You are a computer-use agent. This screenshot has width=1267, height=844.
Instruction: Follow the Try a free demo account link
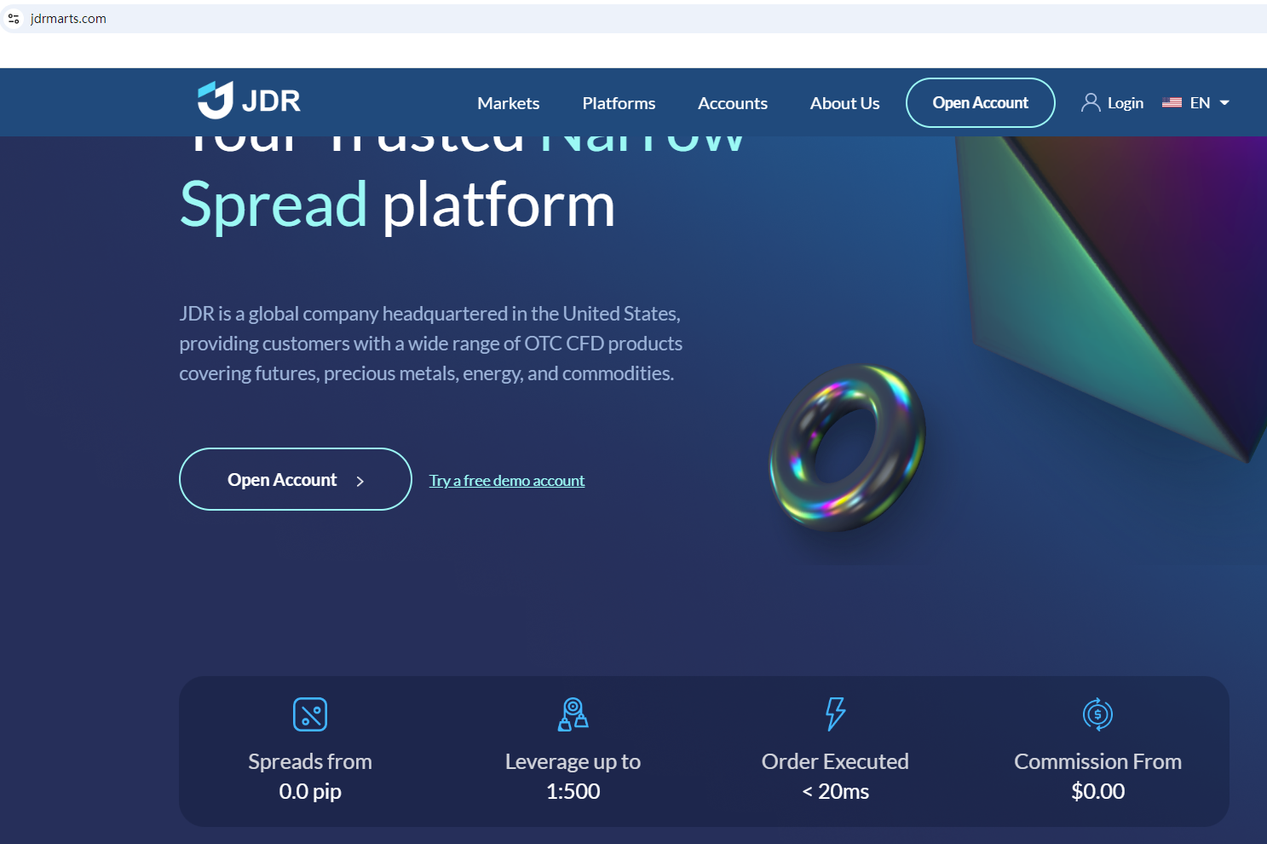(507, 481)
